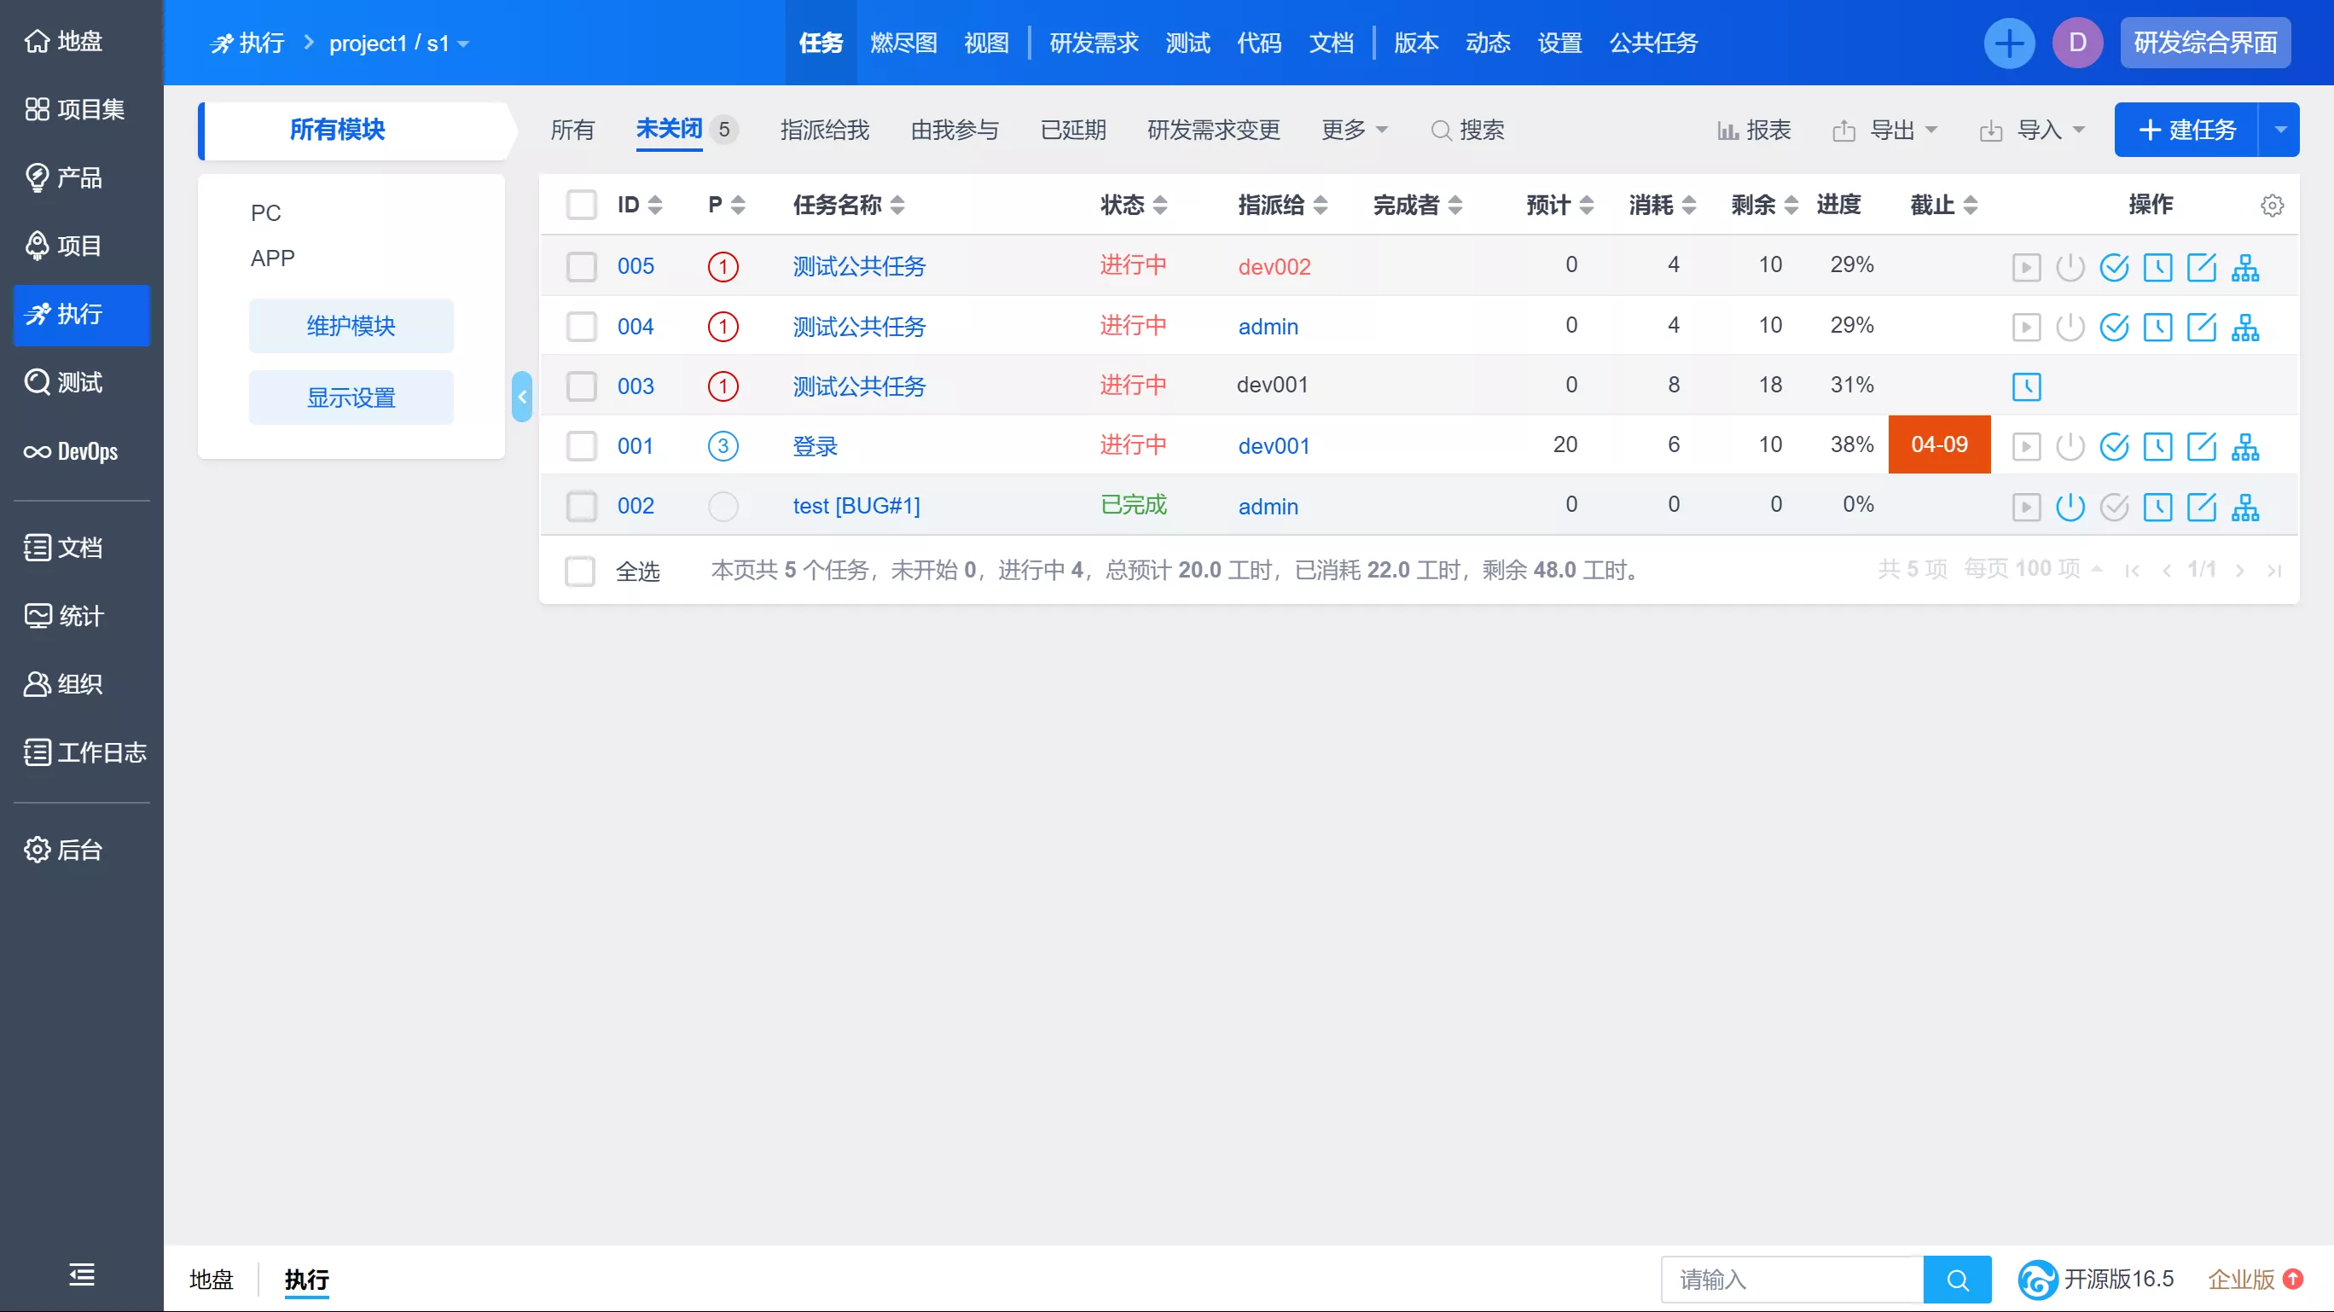Click the edit icon for task 002

click(2201, 507)
